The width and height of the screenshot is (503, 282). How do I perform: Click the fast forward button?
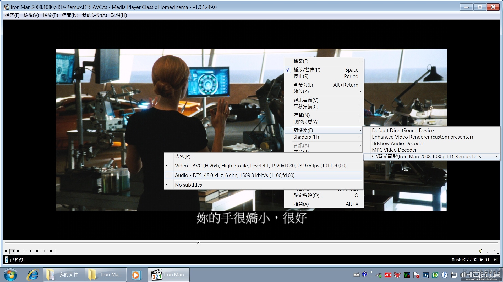click(37, 251)
